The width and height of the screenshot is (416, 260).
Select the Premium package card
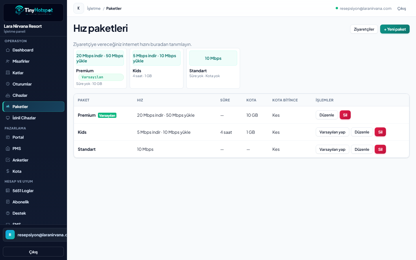[x=100, y=68]
